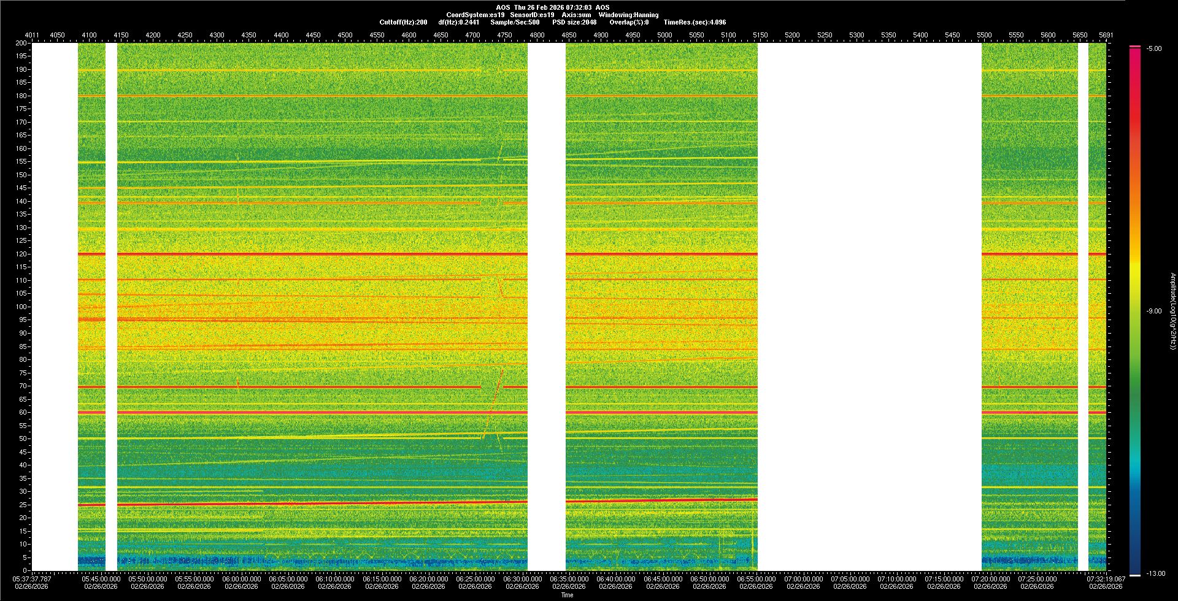The height and width of the screenshot is (601, 1178).
Task: Select the 4500 tick on the top axis
Action: click(345, 35)
